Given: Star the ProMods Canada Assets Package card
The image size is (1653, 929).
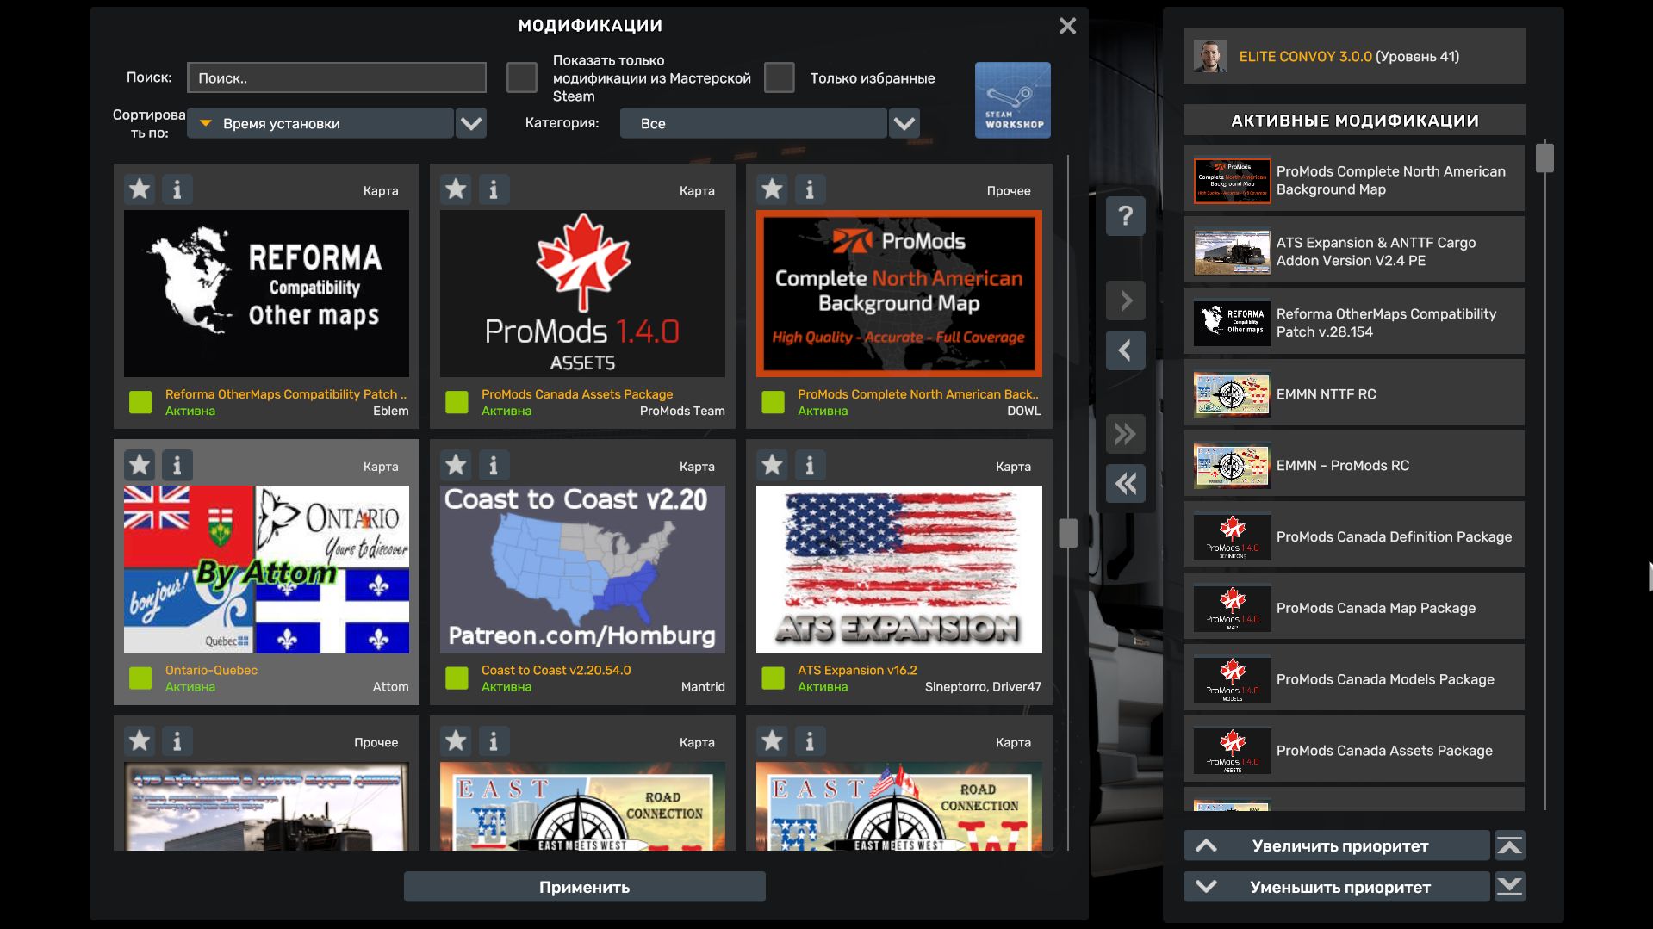Looking at the screenshot, I should click(x=456, y=189).
